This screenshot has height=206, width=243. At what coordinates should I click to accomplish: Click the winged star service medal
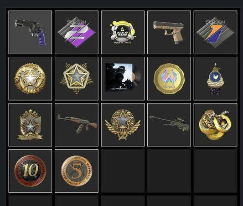coord(123,125)
